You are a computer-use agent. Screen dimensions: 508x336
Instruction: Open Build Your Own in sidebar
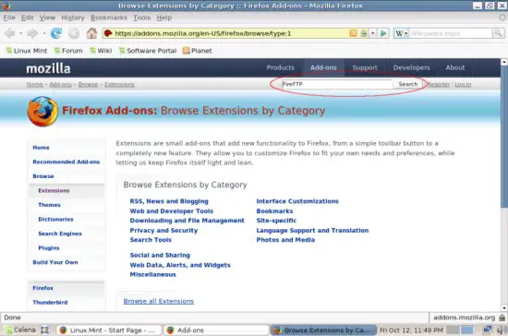[55, 262]
